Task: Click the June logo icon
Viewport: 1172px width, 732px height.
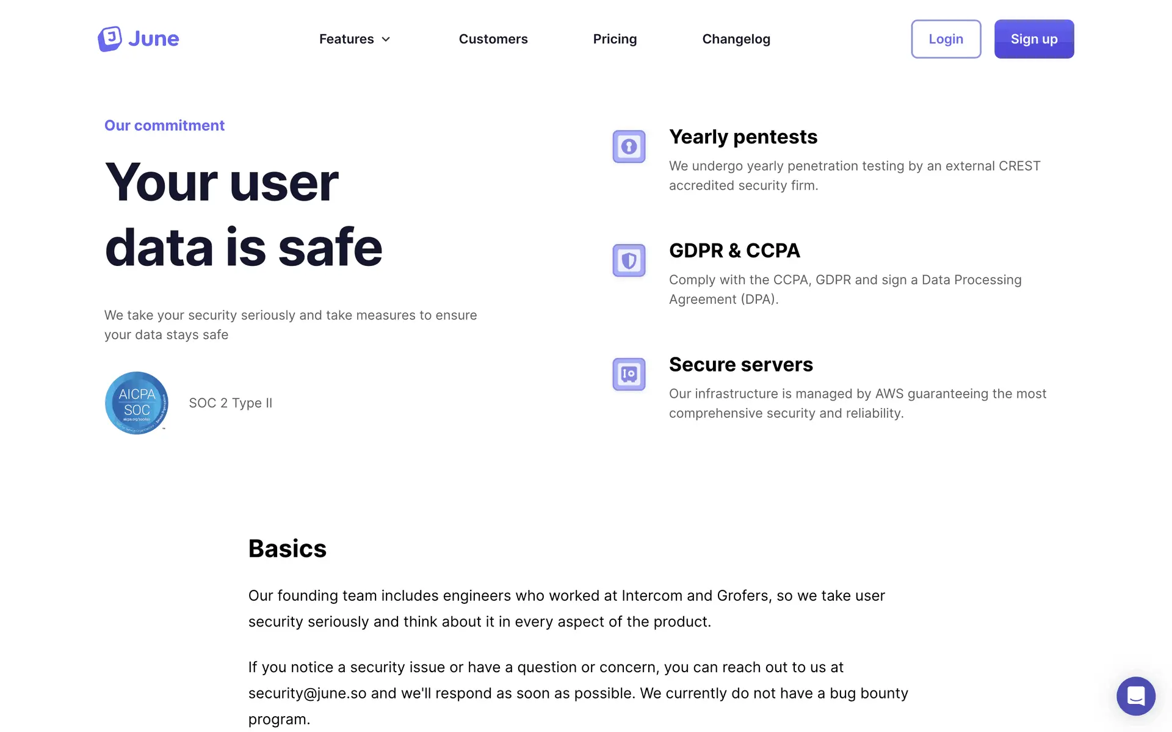Action: coord(110,39)
